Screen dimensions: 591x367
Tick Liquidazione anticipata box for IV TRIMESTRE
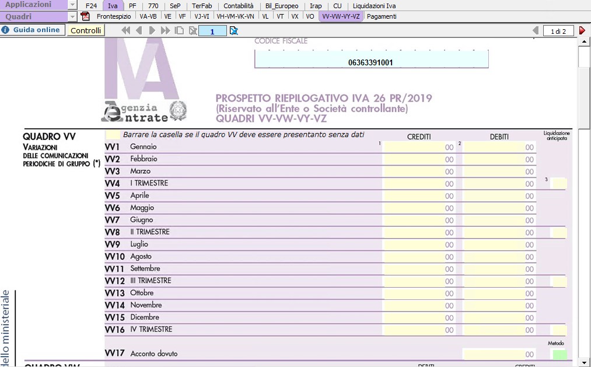pyautogui.click(x=558, y=330)
